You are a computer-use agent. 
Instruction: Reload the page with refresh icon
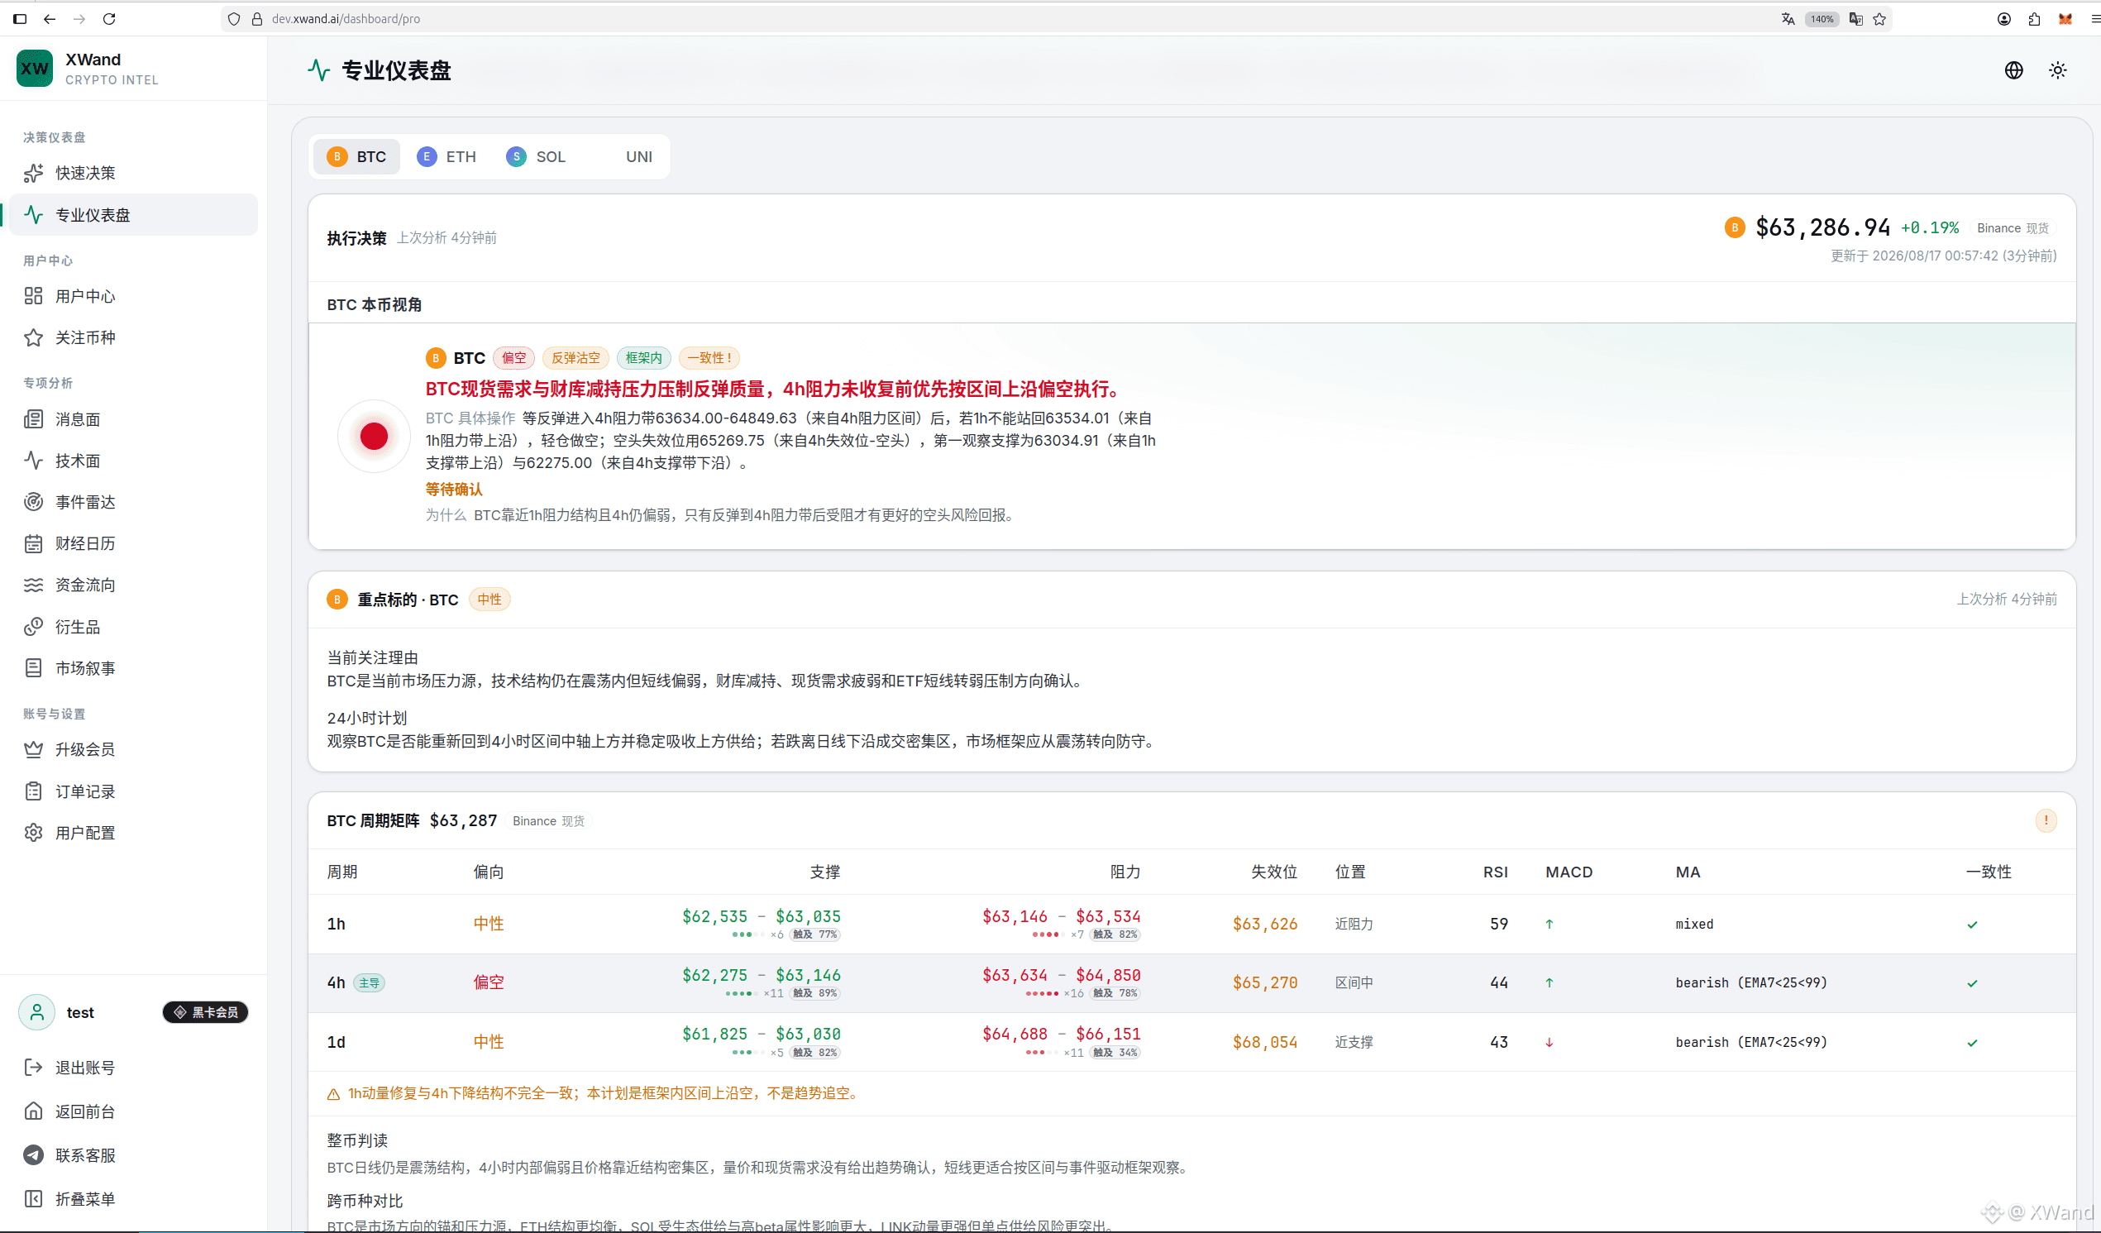[x=109, y=18]
